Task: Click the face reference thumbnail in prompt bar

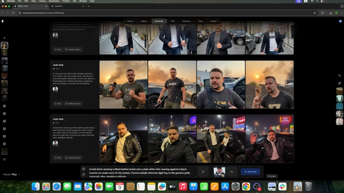Action: 219,172
